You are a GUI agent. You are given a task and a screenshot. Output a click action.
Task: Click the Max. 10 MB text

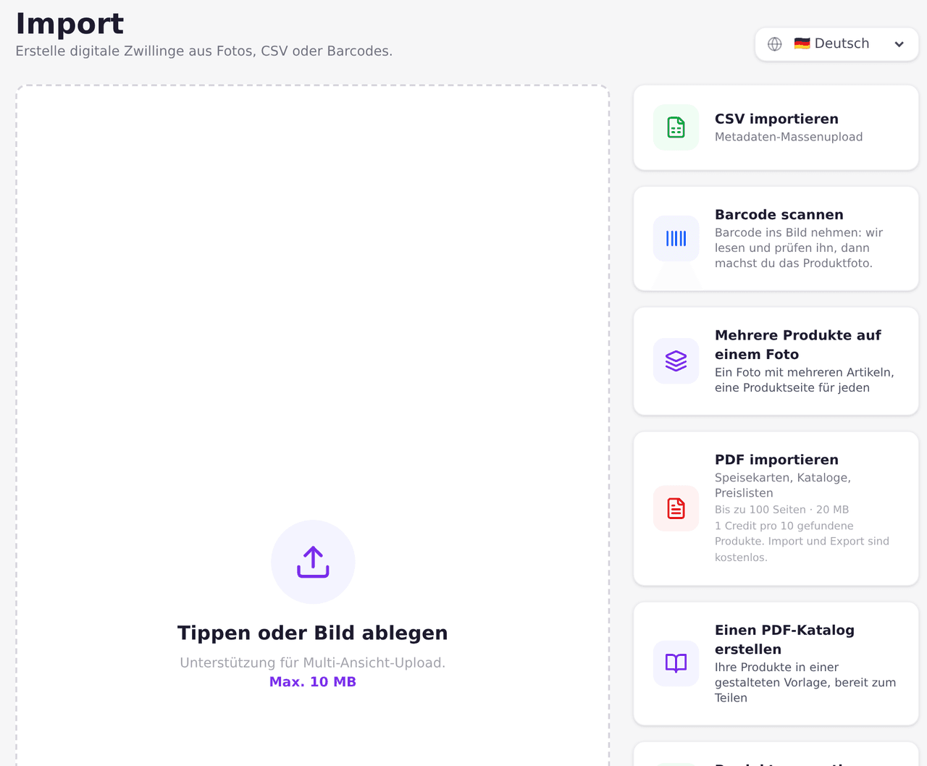click(x=313, y=682)
